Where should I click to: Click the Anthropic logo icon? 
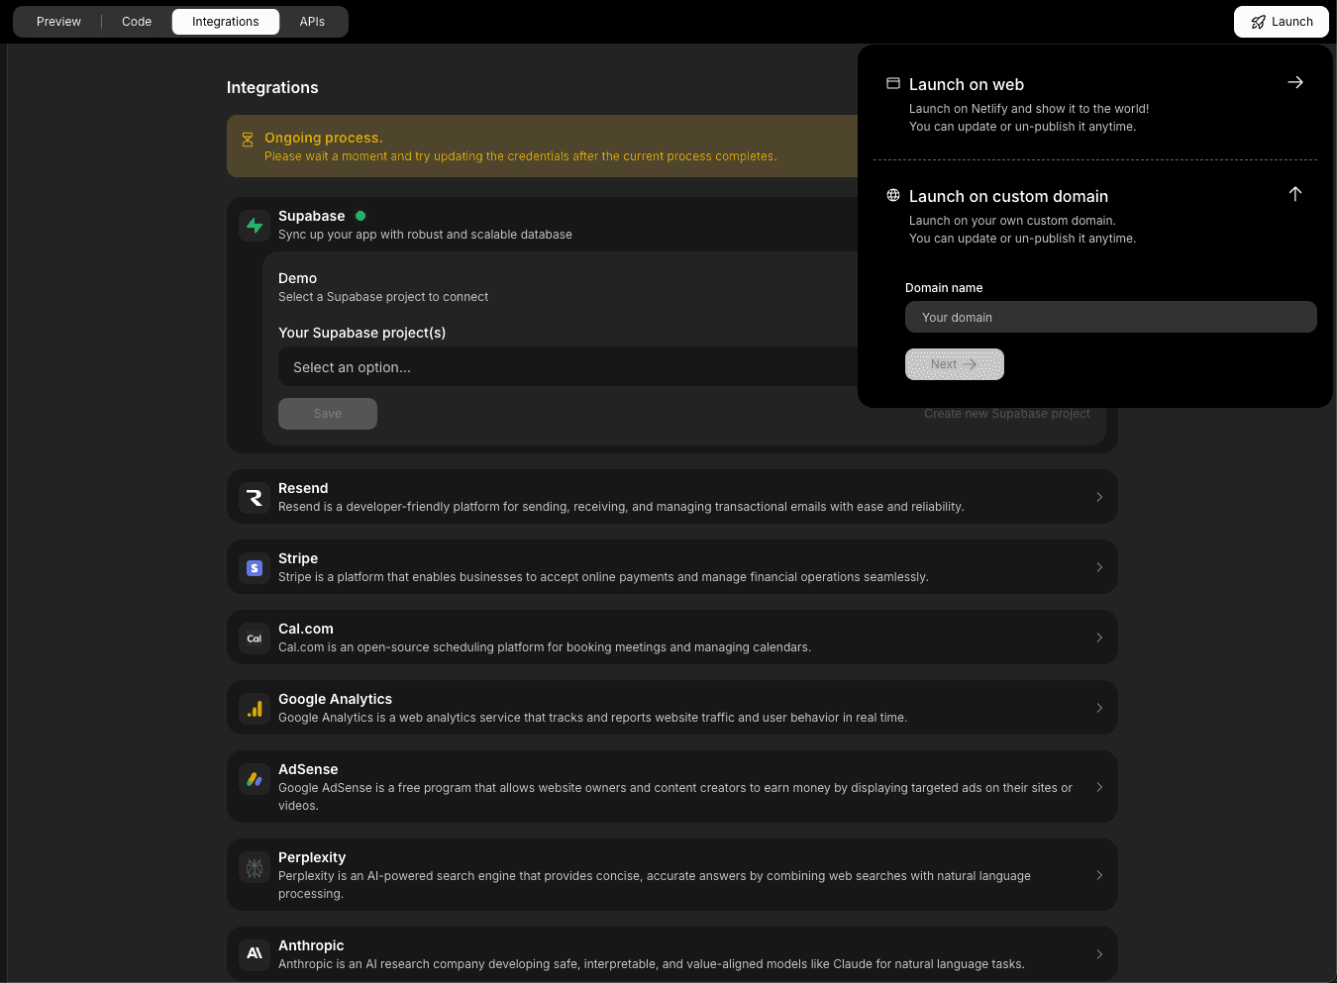[x=255, y=953]
